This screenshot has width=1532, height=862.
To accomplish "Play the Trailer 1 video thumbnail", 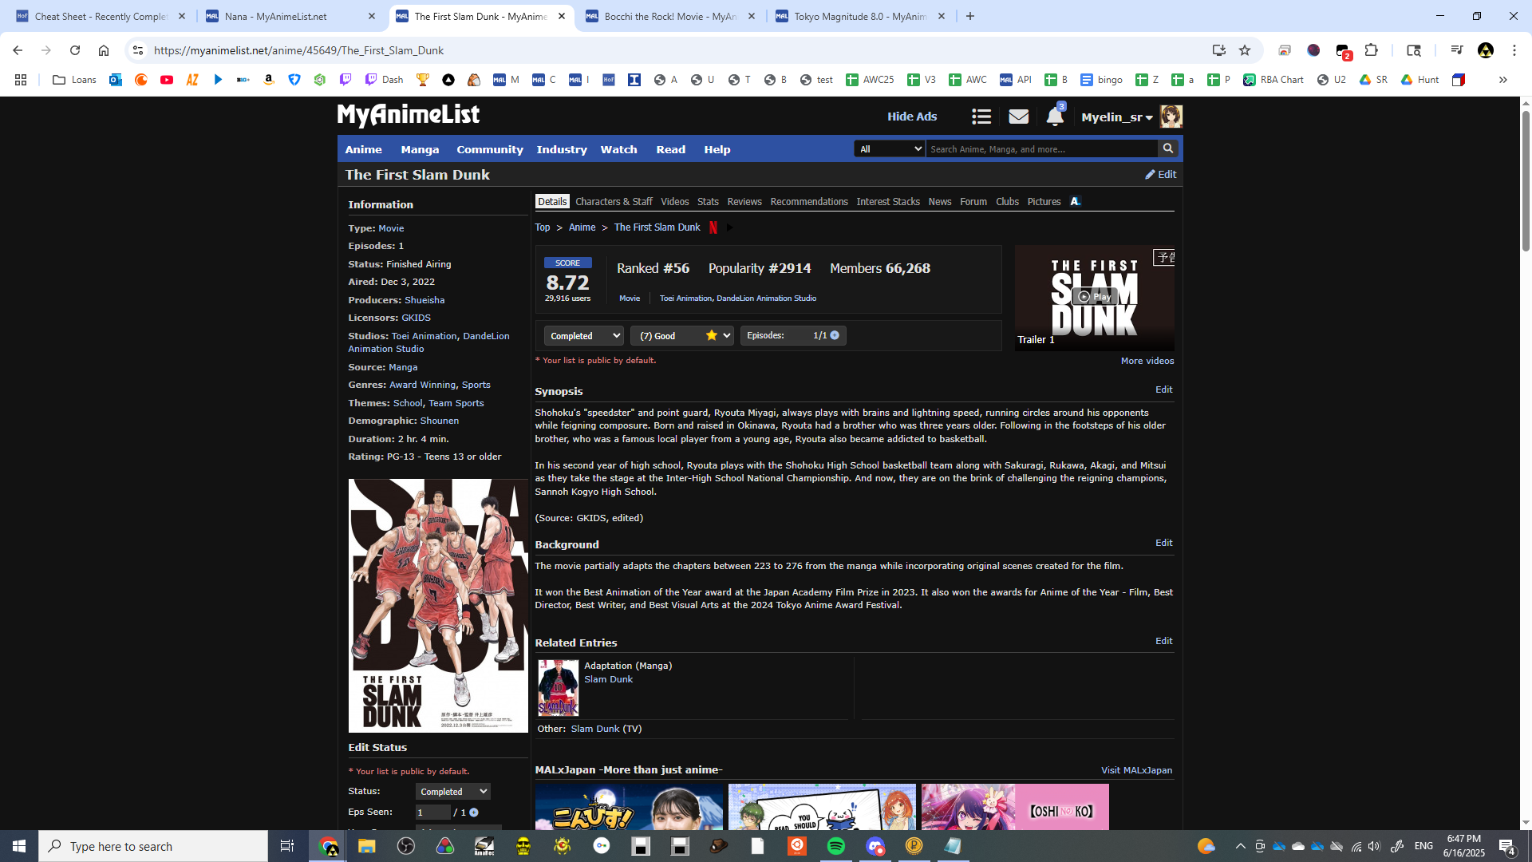I will click(x=1094, y=297).
